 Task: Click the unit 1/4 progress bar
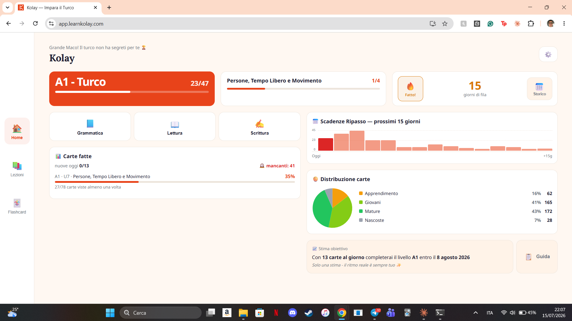[x=303, y=89]
